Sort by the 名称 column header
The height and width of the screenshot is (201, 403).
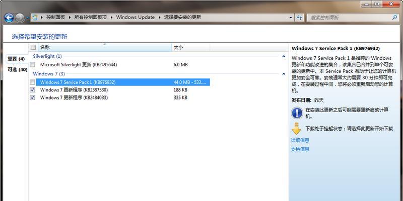(x=105, y=47)
